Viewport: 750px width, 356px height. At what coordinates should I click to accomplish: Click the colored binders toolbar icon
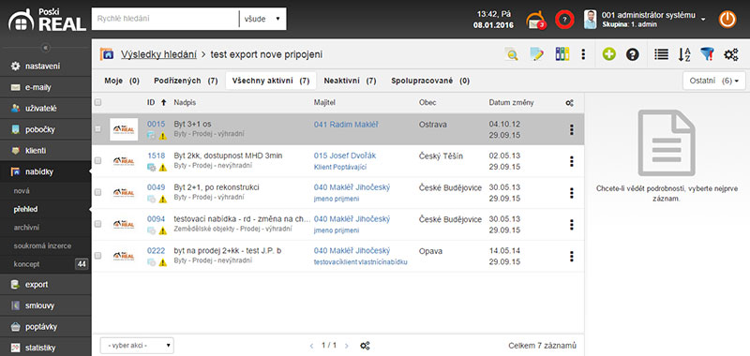click(562, 54)
